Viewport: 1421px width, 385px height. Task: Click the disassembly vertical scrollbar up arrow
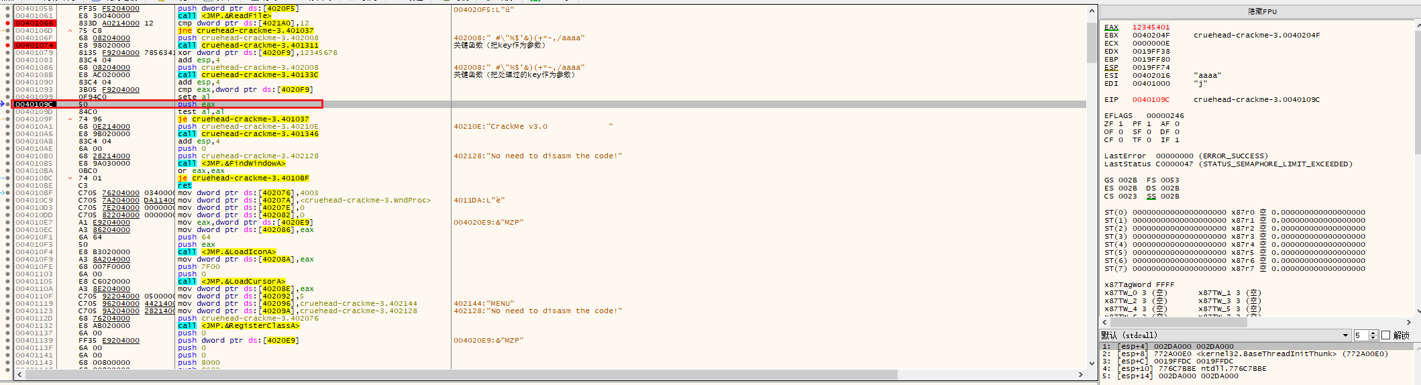[x=1092, y=10]
